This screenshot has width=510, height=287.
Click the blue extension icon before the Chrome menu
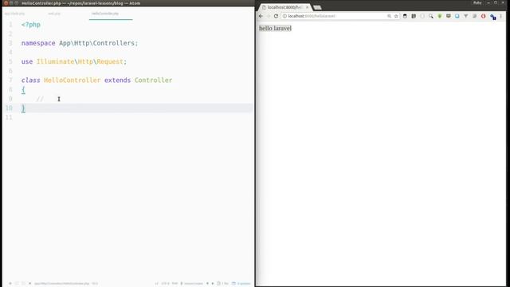tap(492, 17)
